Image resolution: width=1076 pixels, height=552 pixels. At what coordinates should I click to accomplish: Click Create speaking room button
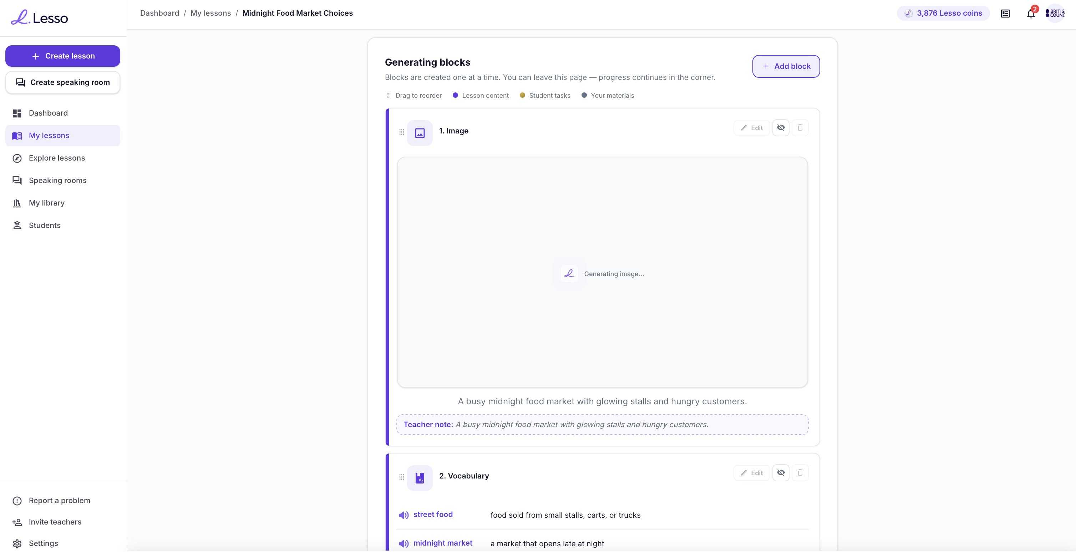click(x=63, y=82)
